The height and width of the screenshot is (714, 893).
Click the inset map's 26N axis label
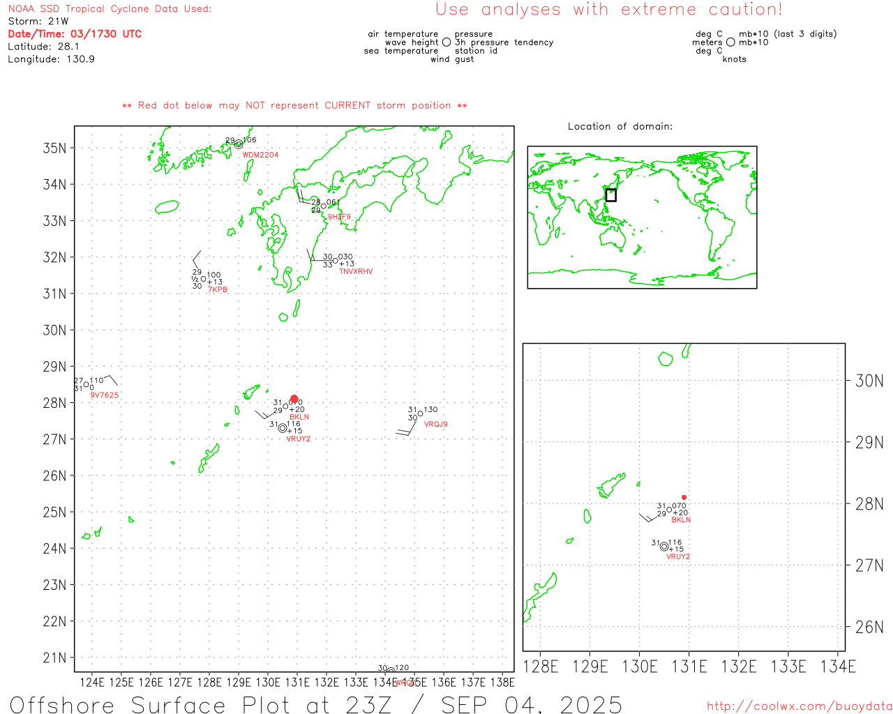point(869,627)
